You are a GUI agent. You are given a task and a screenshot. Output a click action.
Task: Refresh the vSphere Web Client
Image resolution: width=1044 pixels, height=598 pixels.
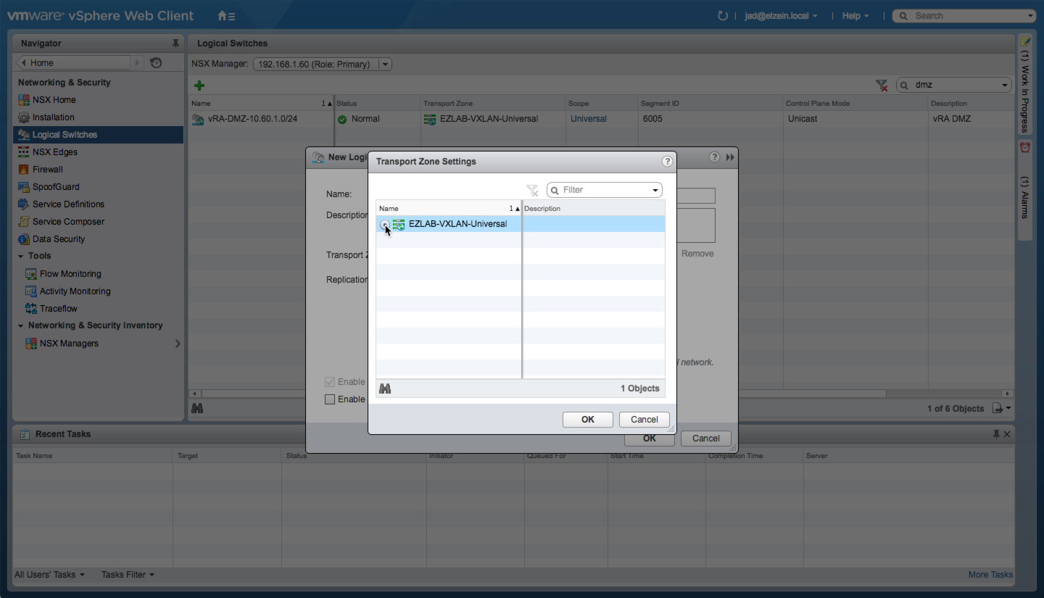point(722,16)
